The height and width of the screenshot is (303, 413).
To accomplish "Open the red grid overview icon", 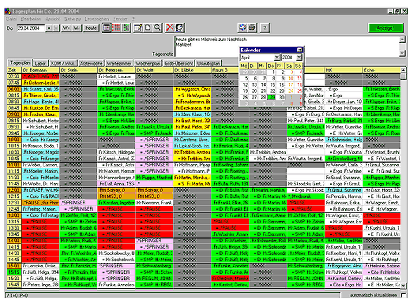I will point(116,28).
